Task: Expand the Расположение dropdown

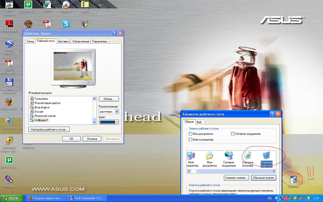Action: tap(117, 112)
